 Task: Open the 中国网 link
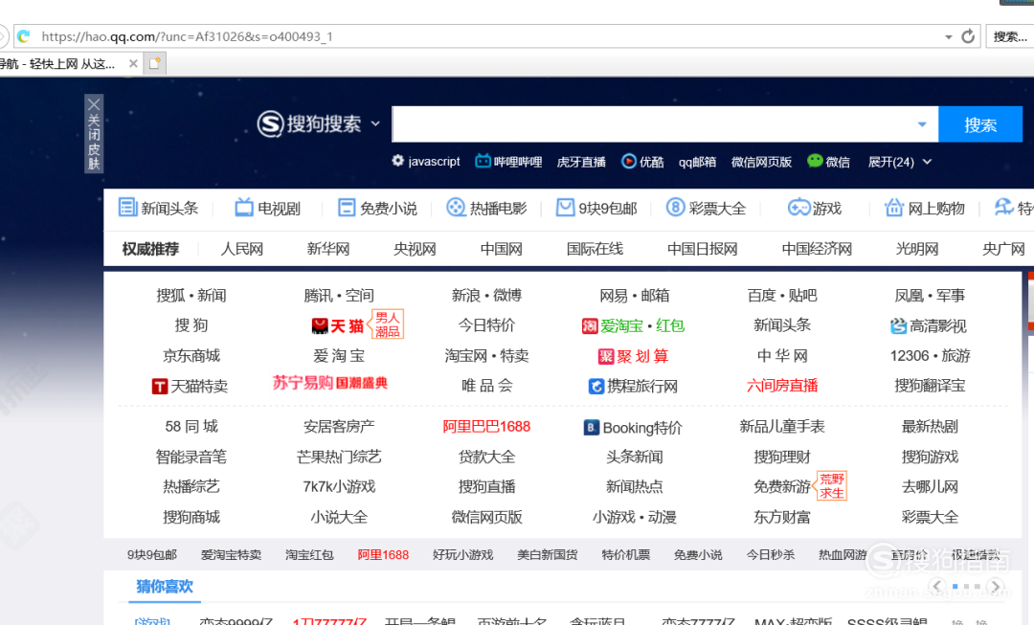click(501, 249)
